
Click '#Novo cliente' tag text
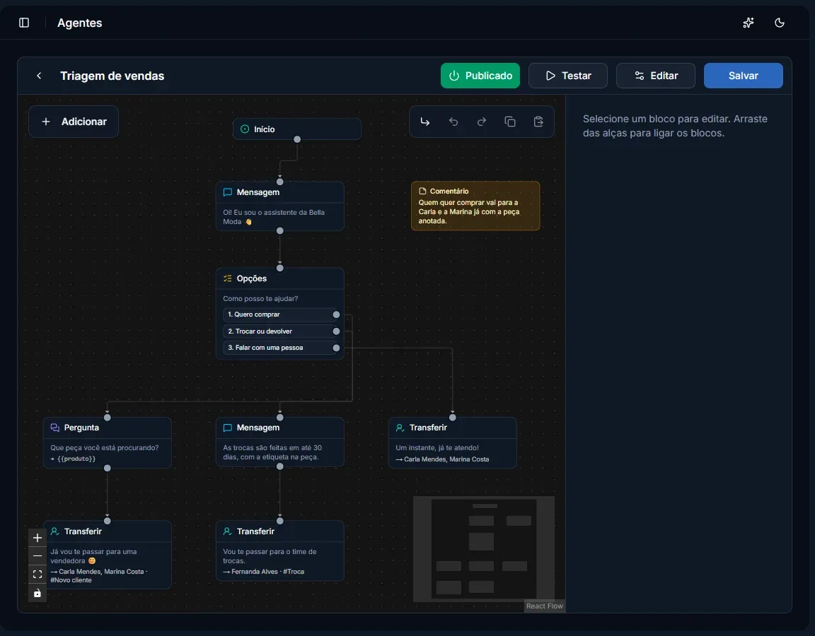click(x=71, y=580)
